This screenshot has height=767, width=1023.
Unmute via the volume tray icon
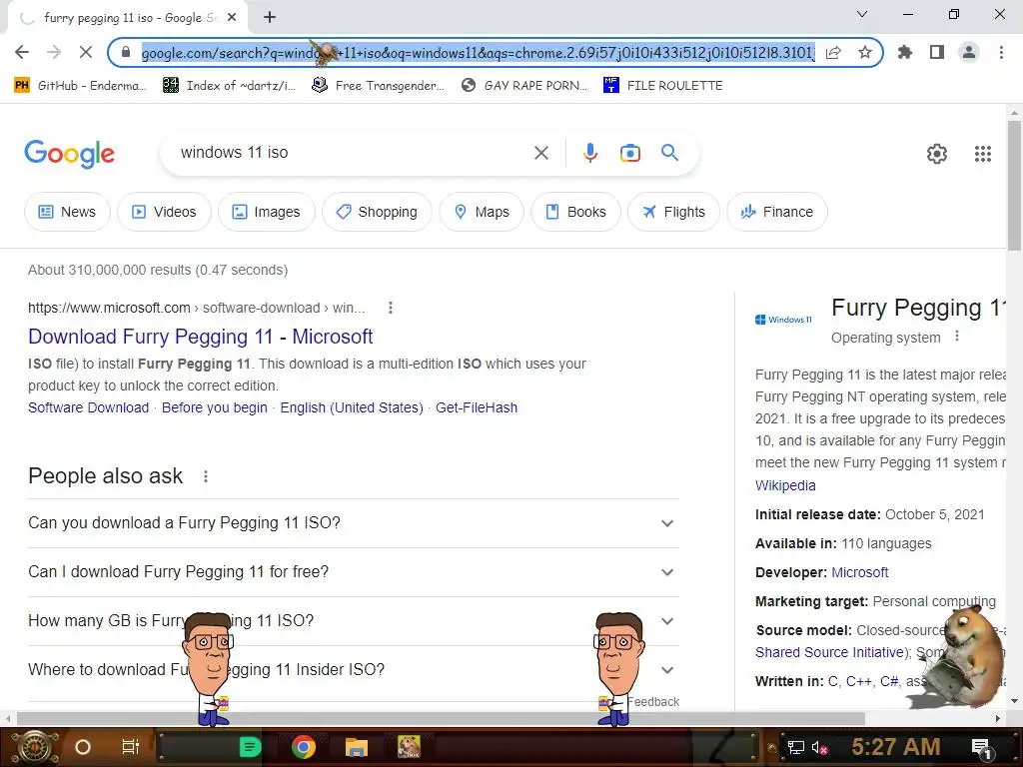point(819,748)
